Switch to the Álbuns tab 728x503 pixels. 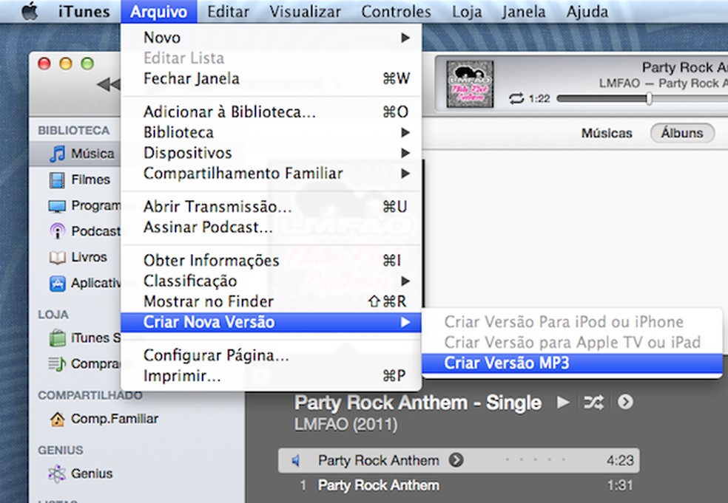click(x=681, y=133)
